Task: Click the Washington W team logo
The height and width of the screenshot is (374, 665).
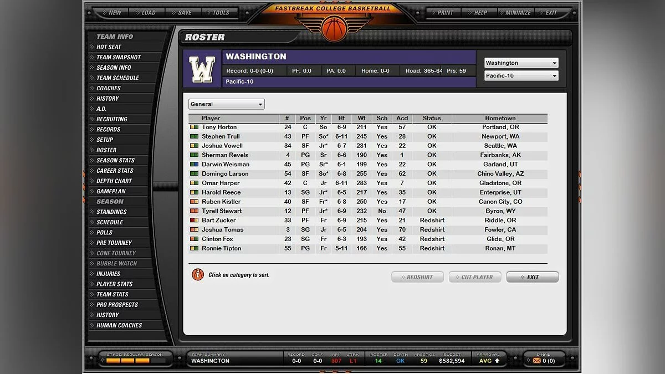Action: click(x=202, y=69)
